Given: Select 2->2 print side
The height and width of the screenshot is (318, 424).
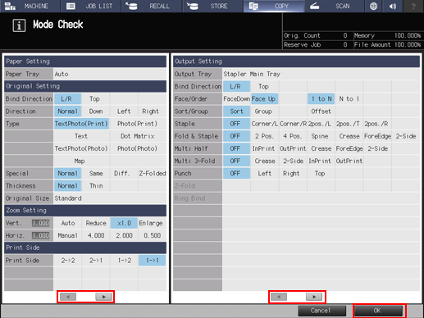Looking at the screenshot, I should click(x=68, y=261).
